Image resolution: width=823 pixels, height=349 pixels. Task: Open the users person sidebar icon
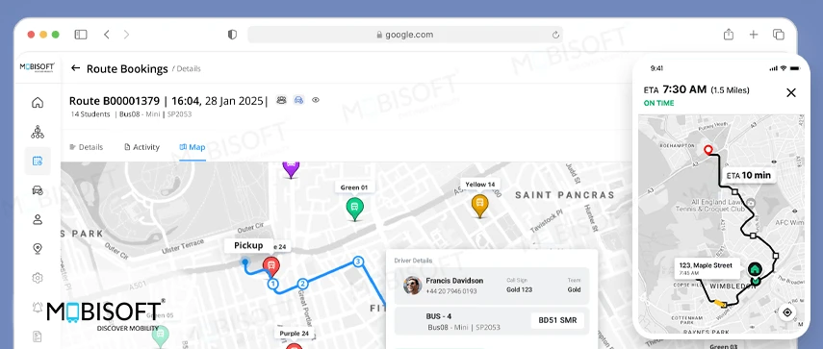coord(38,219)
